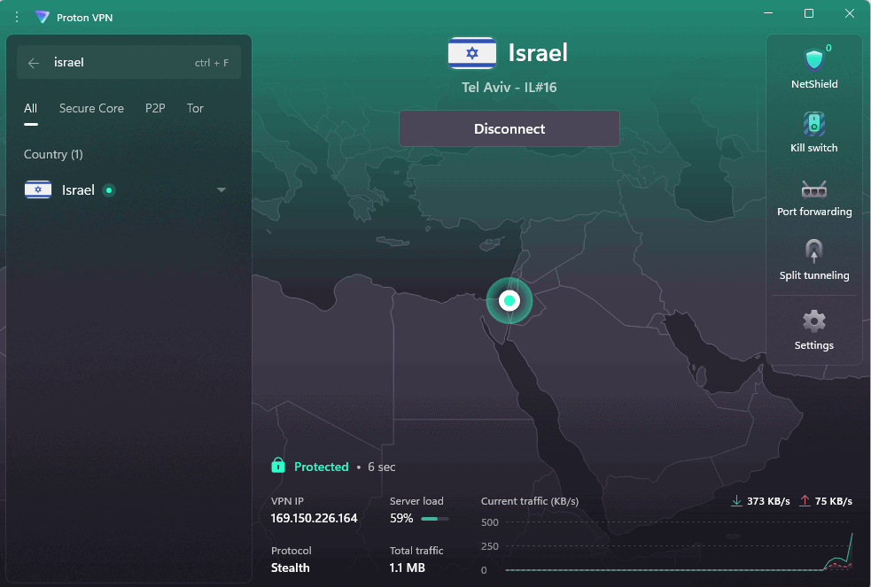Select the All tab
Screen dimensions: 871x587
30,108
